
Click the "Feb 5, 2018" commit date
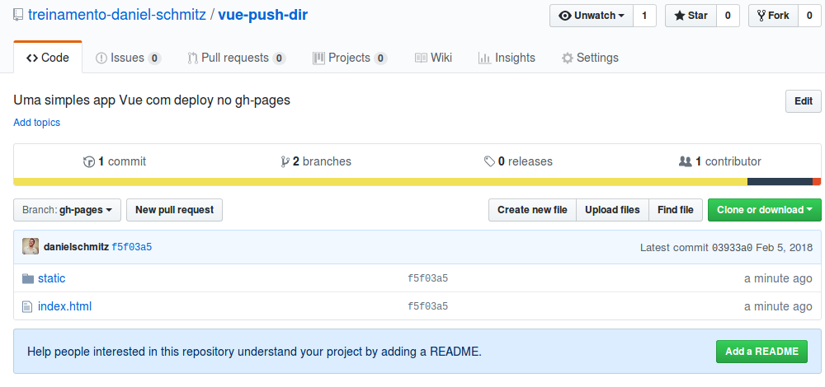pyautogui.click(x=784, y=247)
